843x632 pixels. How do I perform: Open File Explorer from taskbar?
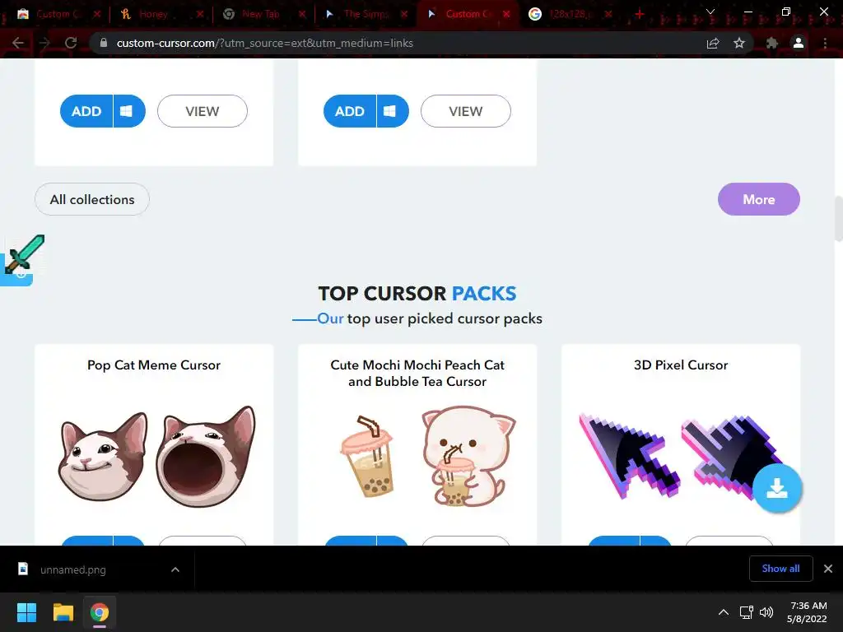tap(63, 612)
